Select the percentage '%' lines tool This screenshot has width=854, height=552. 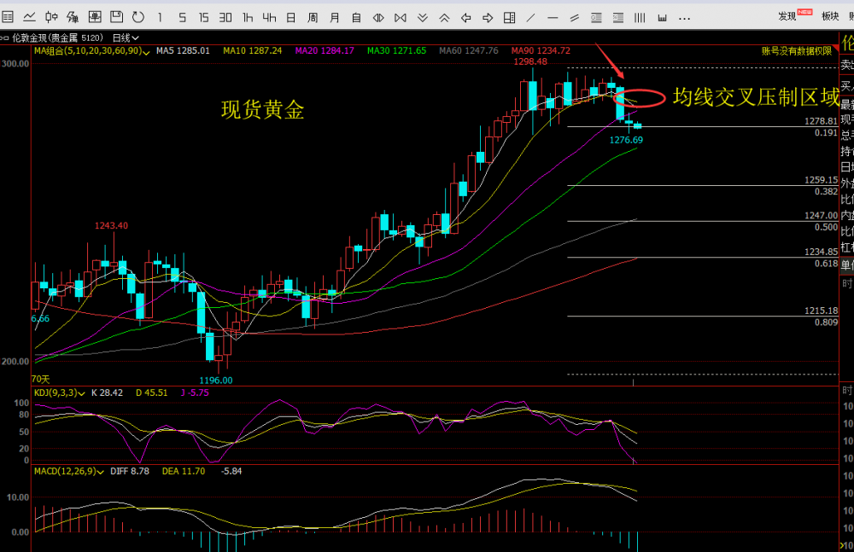coord(618,18)
